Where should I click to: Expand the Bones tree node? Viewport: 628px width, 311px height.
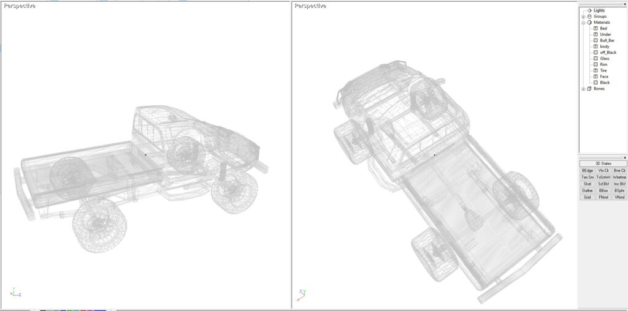[583, 89]
